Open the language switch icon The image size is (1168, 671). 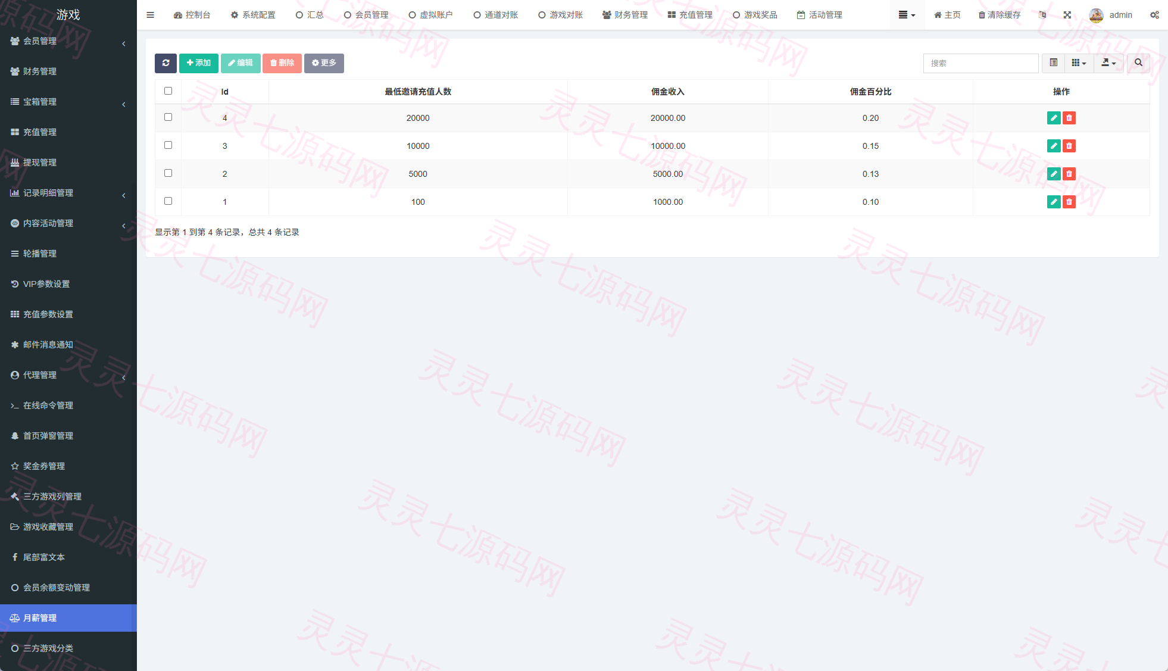pos(1042,15)
